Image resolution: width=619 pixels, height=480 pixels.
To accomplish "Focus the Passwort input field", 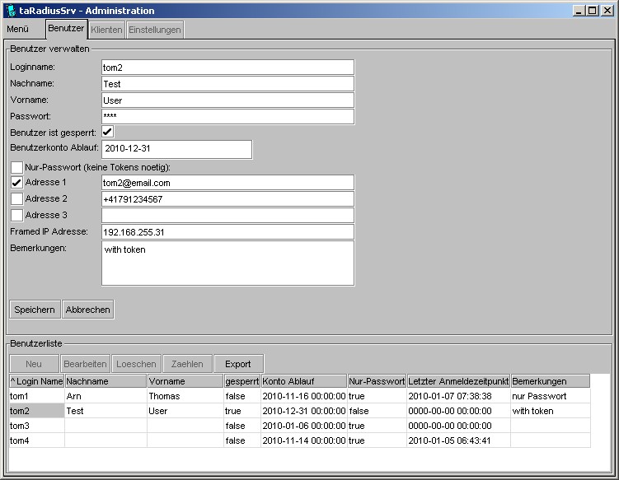I will [x=227, y=116].
